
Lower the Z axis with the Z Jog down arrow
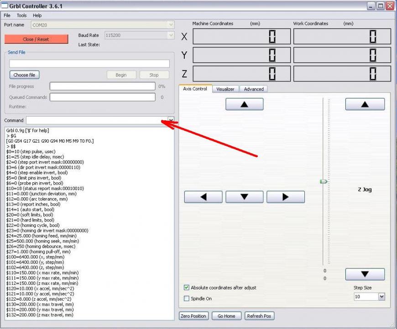pyautogui.click(x=365, y=274)
